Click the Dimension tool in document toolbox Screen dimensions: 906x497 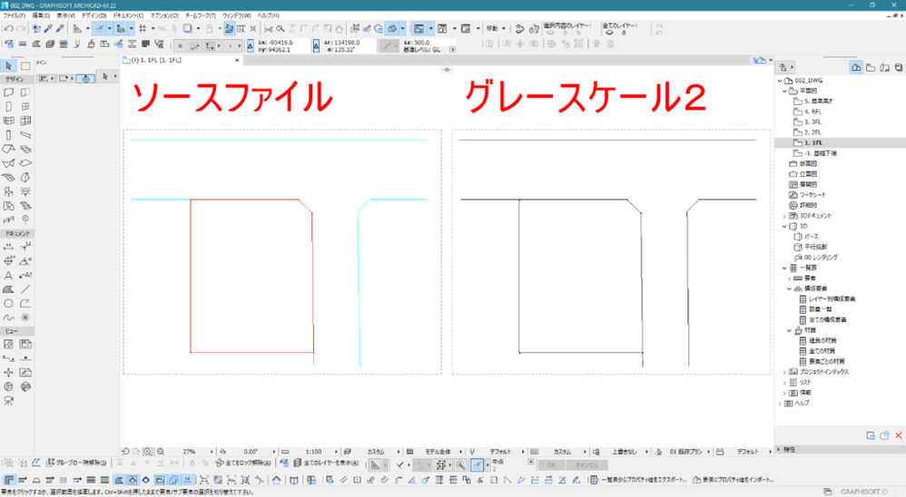[x=9, y=247]
